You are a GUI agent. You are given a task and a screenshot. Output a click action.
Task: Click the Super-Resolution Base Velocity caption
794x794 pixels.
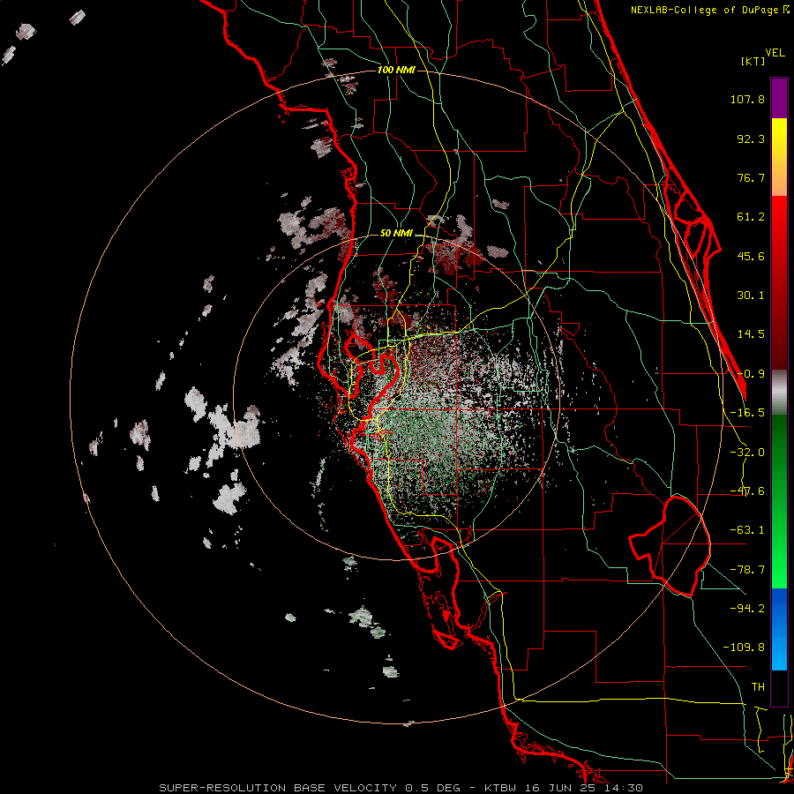coord(401,788)
